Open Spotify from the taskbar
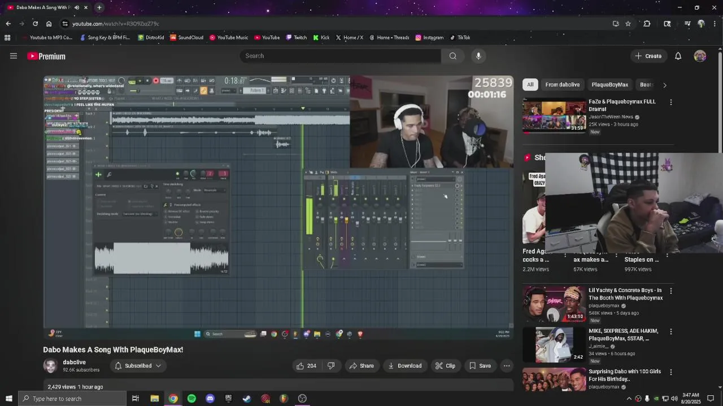Viewport: 723px width, 406px height. tap(191, 399)
